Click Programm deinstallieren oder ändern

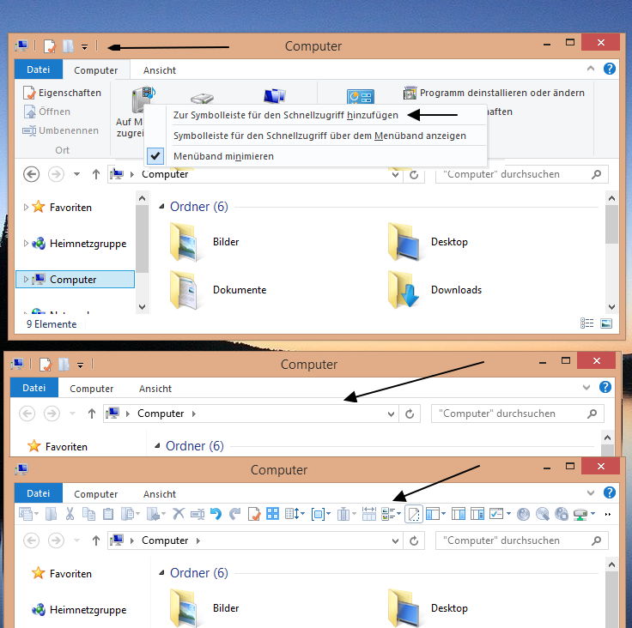494,93
